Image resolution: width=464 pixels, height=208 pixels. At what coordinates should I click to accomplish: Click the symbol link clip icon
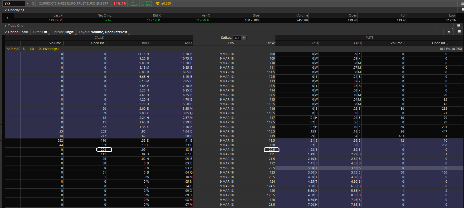[x=33, y=4]
